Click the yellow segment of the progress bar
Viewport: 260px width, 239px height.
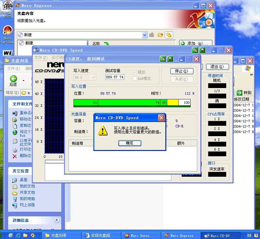173,103
